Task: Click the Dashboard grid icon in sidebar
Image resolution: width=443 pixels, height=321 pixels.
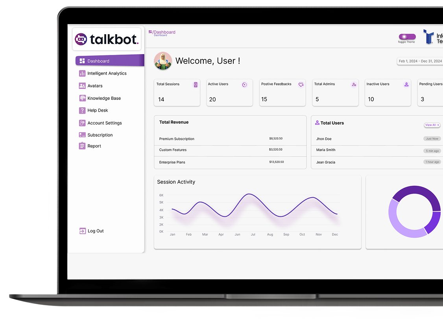Action: (82, 61)
